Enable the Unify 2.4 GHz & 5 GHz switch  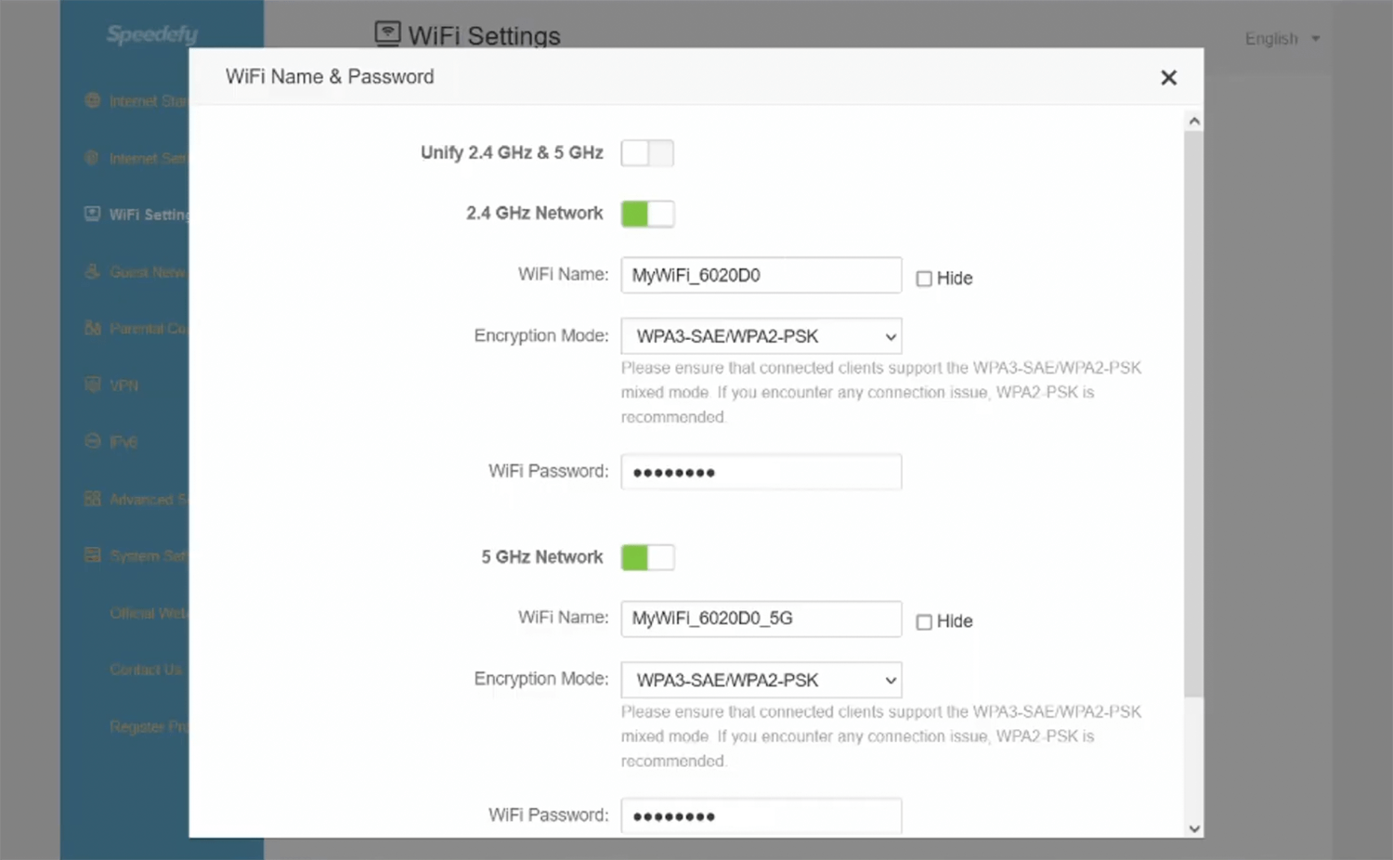[647, 153]
